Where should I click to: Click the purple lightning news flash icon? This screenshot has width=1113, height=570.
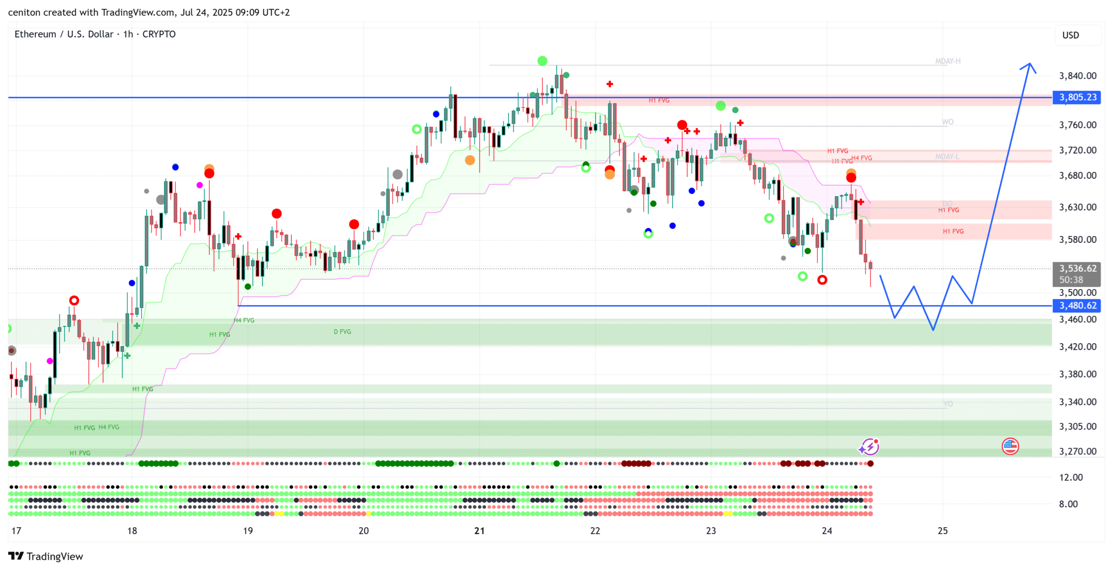[x=869, y=447]
